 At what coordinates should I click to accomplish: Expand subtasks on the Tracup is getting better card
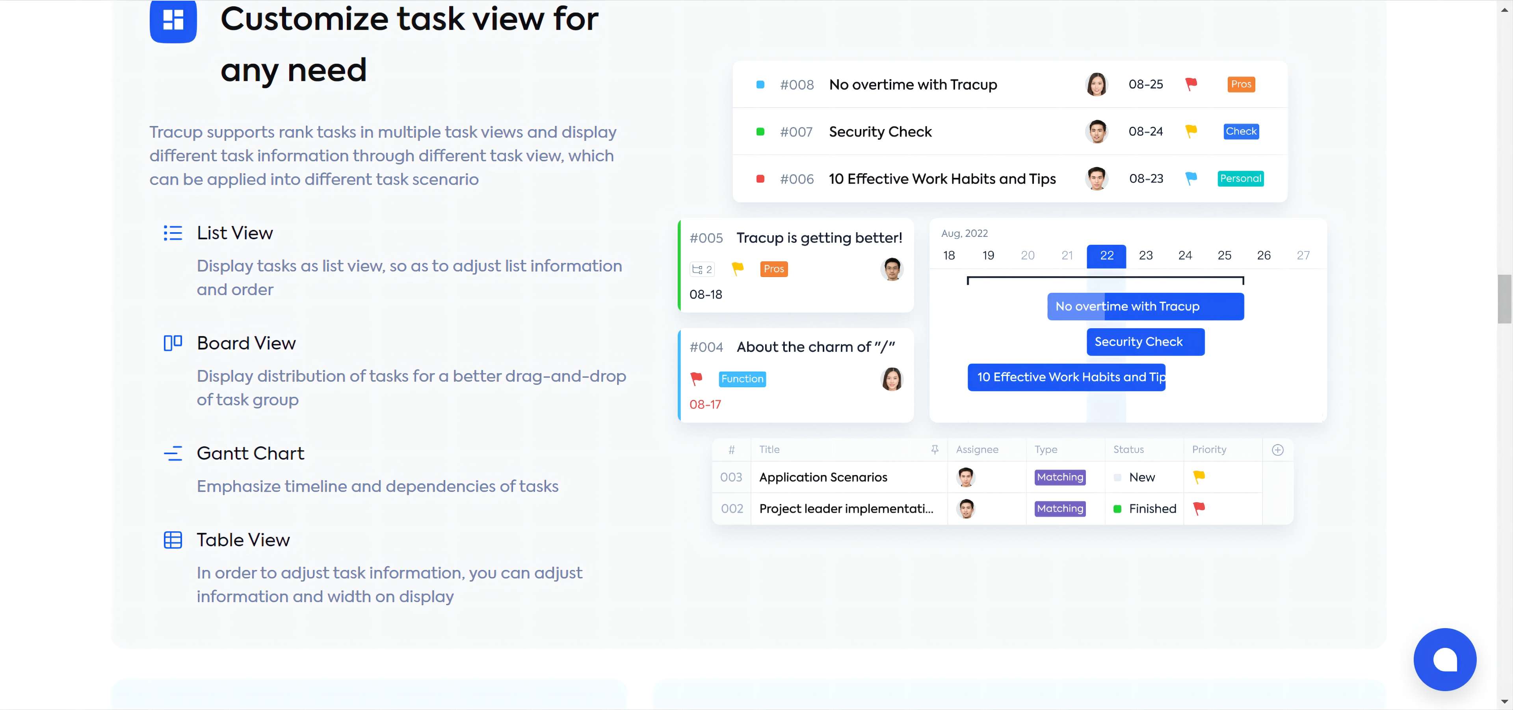pos(702,269)
